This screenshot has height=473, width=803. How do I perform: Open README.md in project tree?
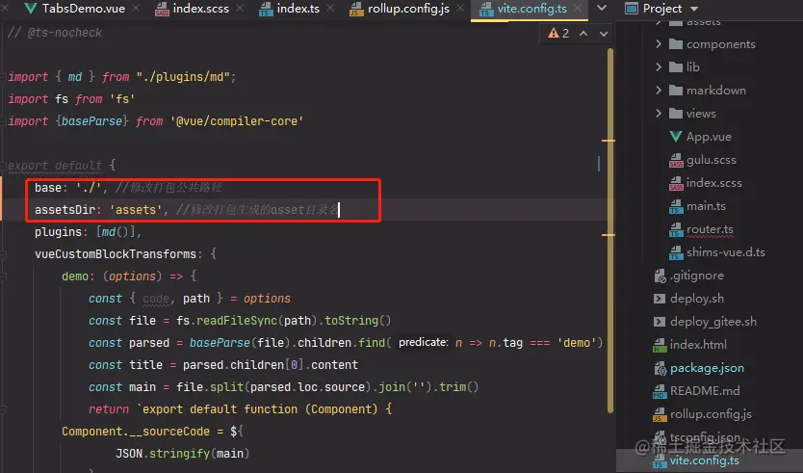(705, 391)
